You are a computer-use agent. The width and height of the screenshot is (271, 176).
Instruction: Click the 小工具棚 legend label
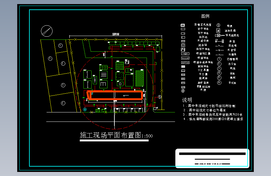[203, 70]
